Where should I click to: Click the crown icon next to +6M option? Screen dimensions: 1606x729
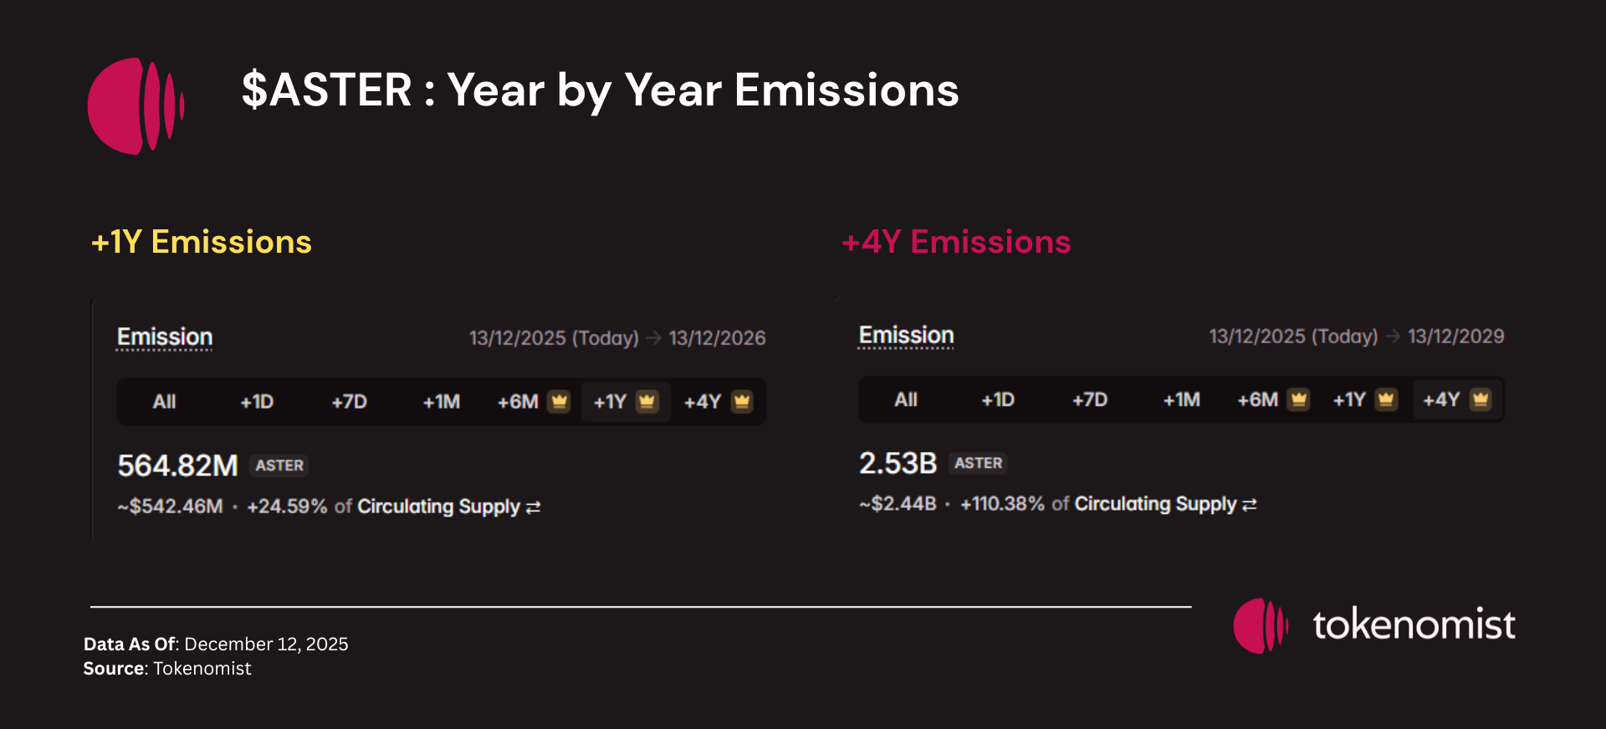(x=559, y=402)
